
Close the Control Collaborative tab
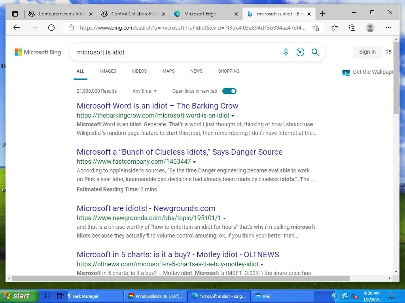coord(163,14)
